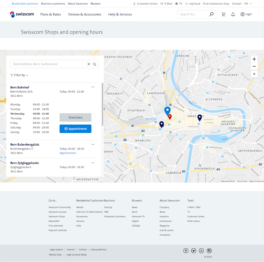
Task: Open About Swisscom in top bar
Action: (x=78, y=3)
